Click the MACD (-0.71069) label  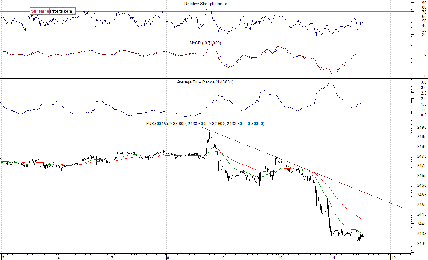click(205, 43)
